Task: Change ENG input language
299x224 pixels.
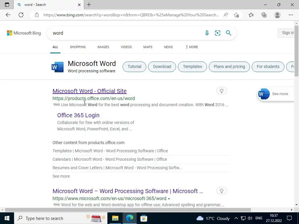Action: 259,218
